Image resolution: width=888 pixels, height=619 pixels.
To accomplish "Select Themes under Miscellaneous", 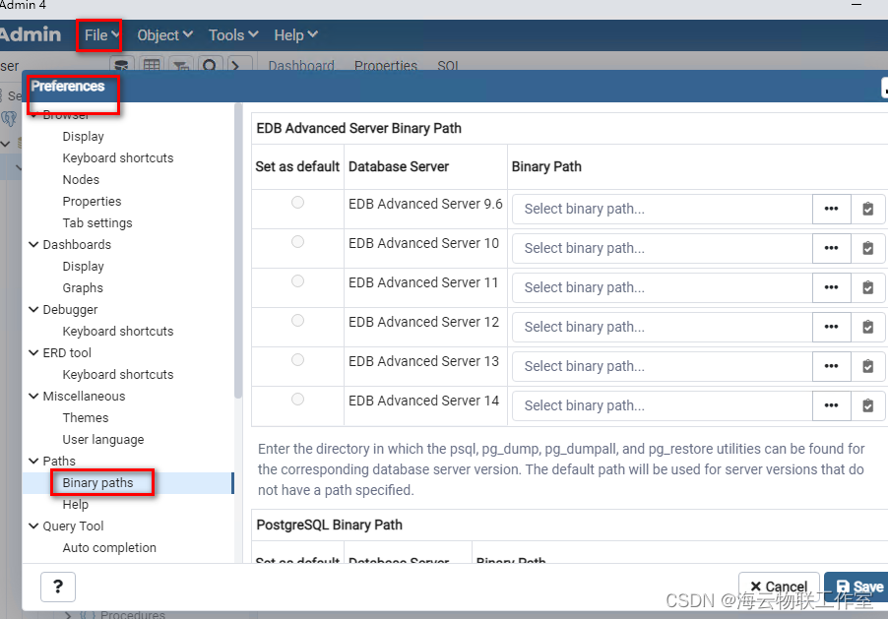I will (86, 417).
